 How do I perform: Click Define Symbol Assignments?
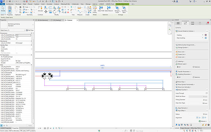(x=186, y=45)
